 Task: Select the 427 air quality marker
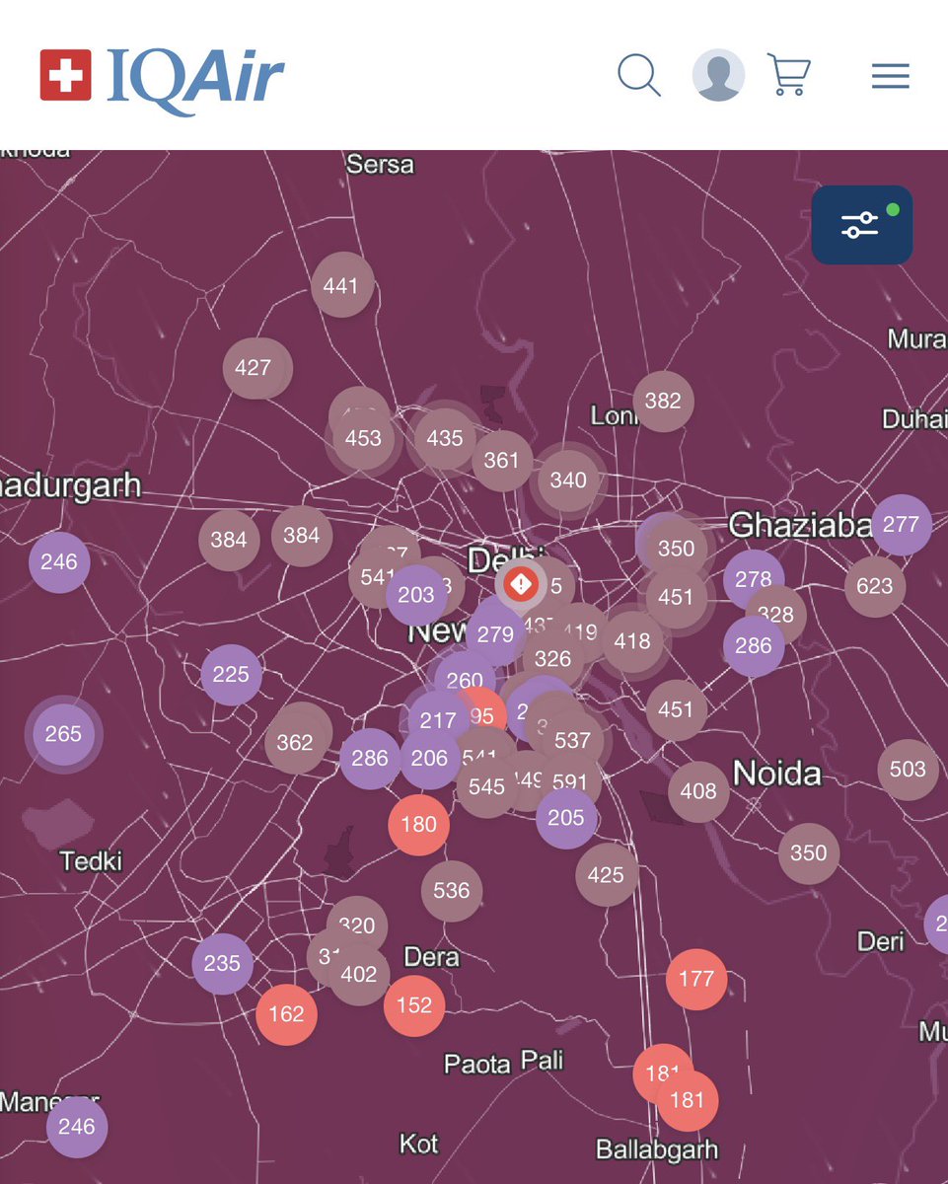[x=254, y=368]
